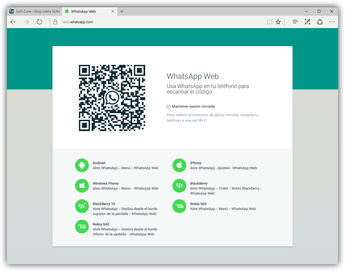
Task: Click the browser forward arrow
Action: tap(26, 22)
